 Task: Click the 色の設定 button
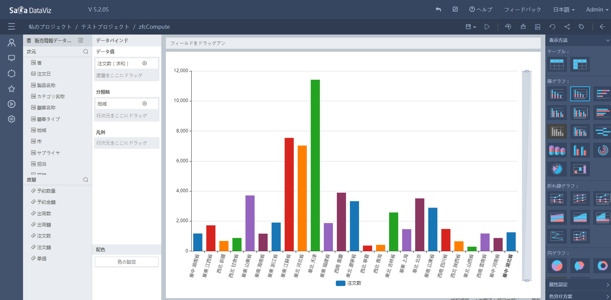click(x=127, y=262)
